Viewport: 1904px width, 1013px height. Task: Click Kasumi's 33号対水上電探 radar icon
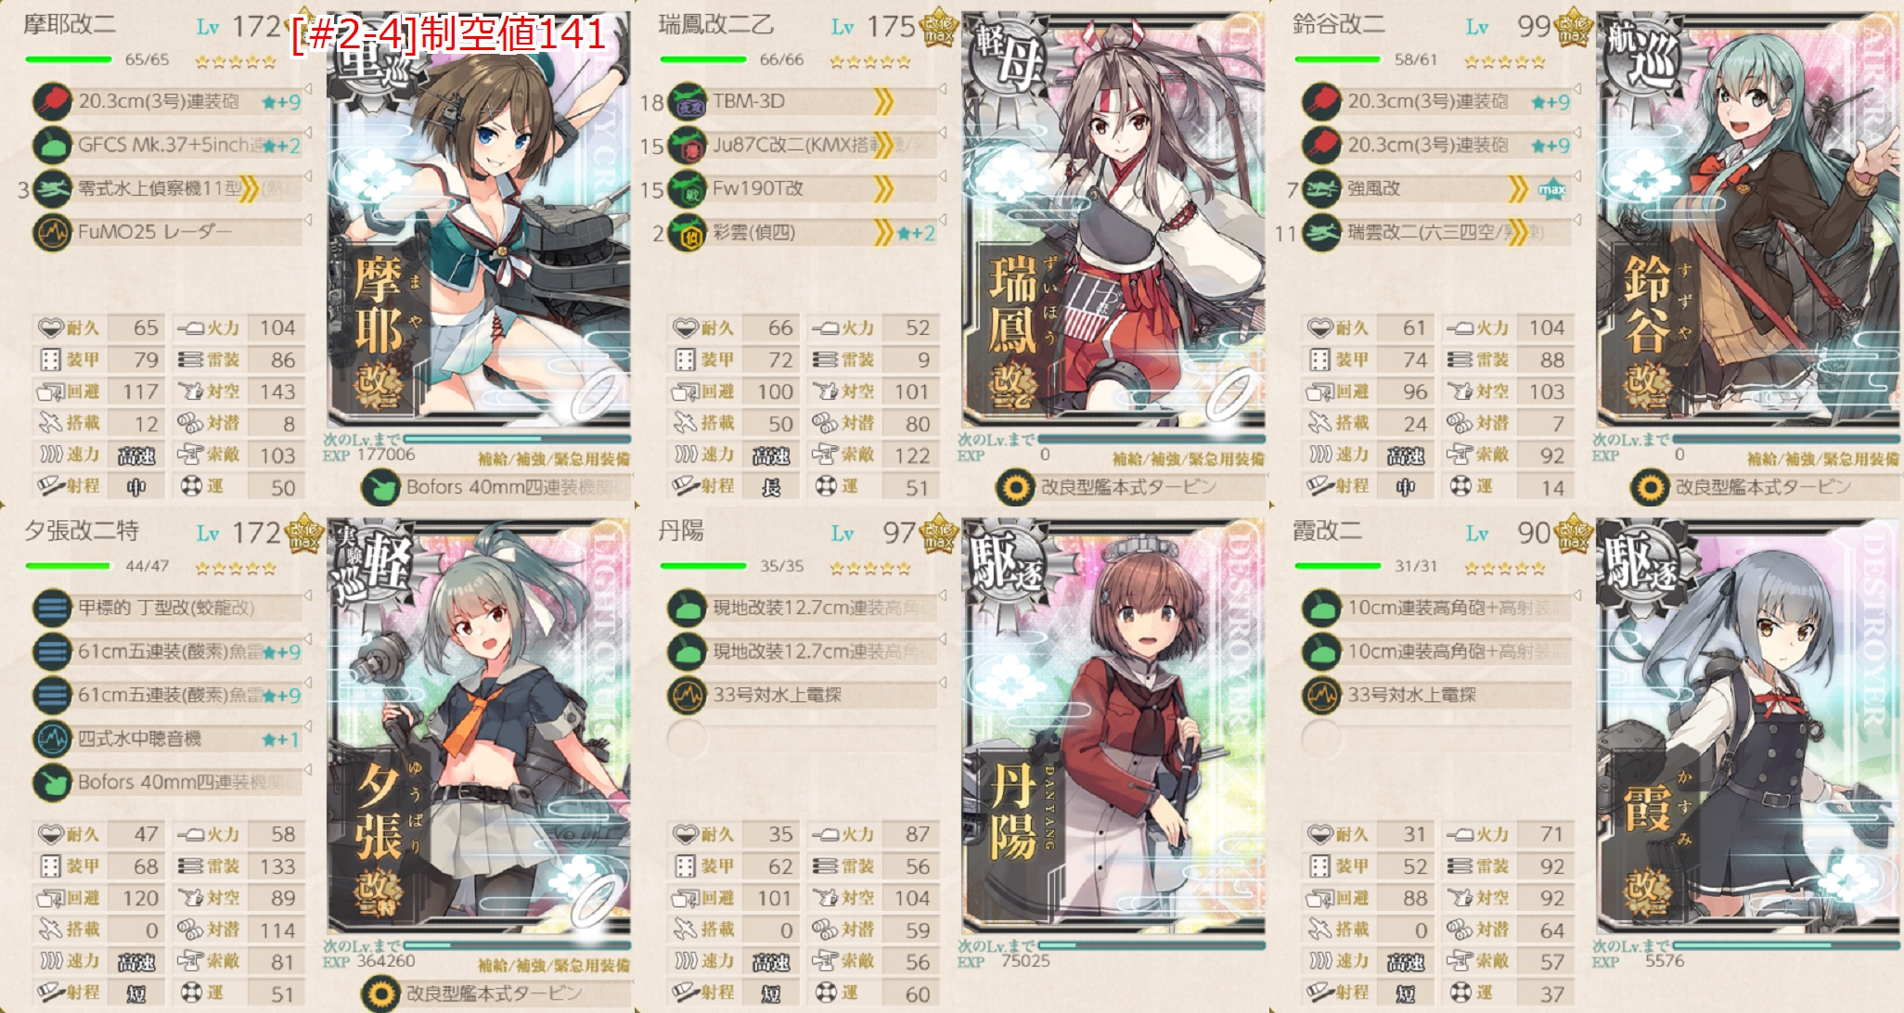[x=1321, y=695]
